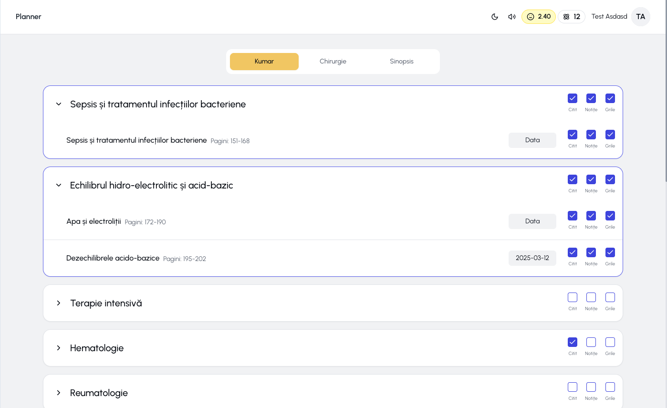This screenshot has height=408, width=667.
Task: Uncheck Citit in the Sepsis chapter header
Action: click(573, 98)
